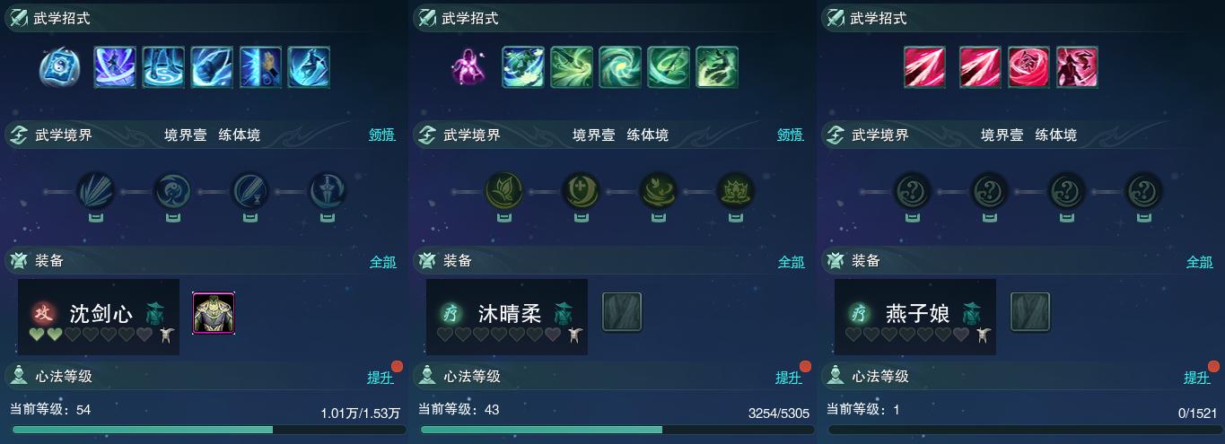This screenshot has height=444, width=1225.
Task: Click 领悟 link in 沈剑心's panel
Action: tap(382, 135)
